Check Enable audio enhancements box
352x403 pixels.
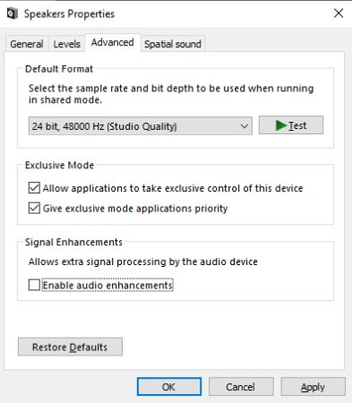click(34, 285)
